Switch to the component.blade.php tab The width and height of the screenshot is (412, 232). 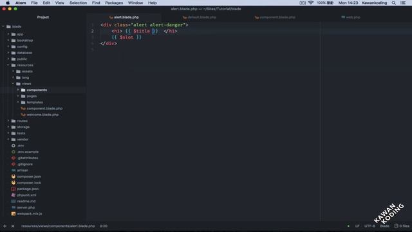pos(275,17)
